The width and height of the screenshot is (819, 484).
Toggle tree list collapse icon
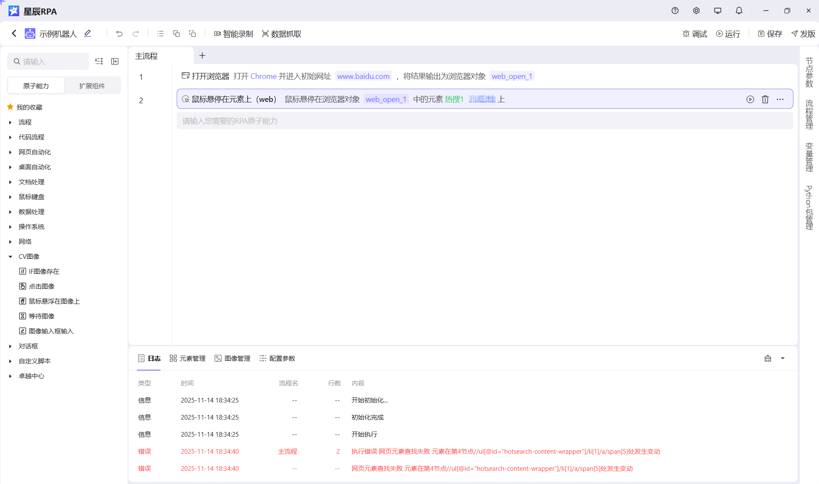99,61
